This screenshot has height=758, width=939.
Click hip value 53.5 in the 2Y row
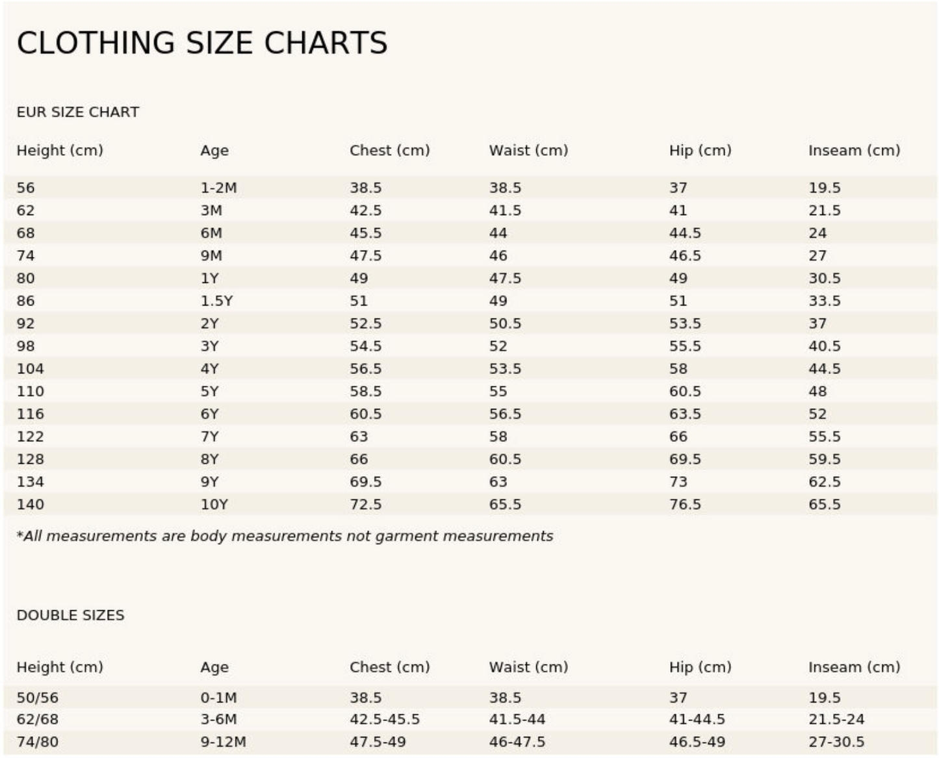tap(685, 323)
